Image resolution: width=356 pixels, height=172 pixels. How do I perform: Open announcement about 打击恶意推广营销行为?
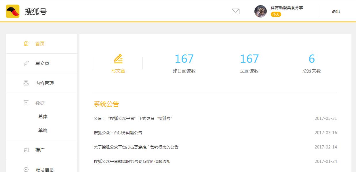click(136, 147)
